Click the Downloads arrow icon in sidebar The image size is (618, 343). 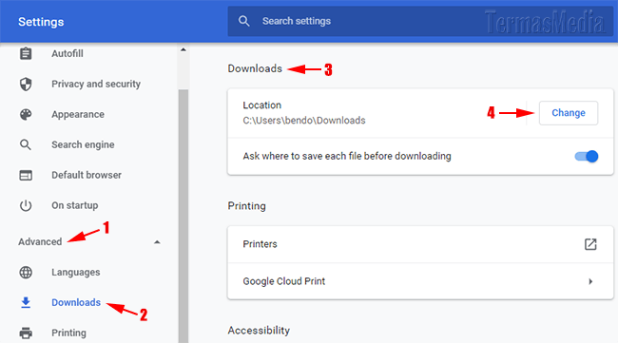(26, 302)
